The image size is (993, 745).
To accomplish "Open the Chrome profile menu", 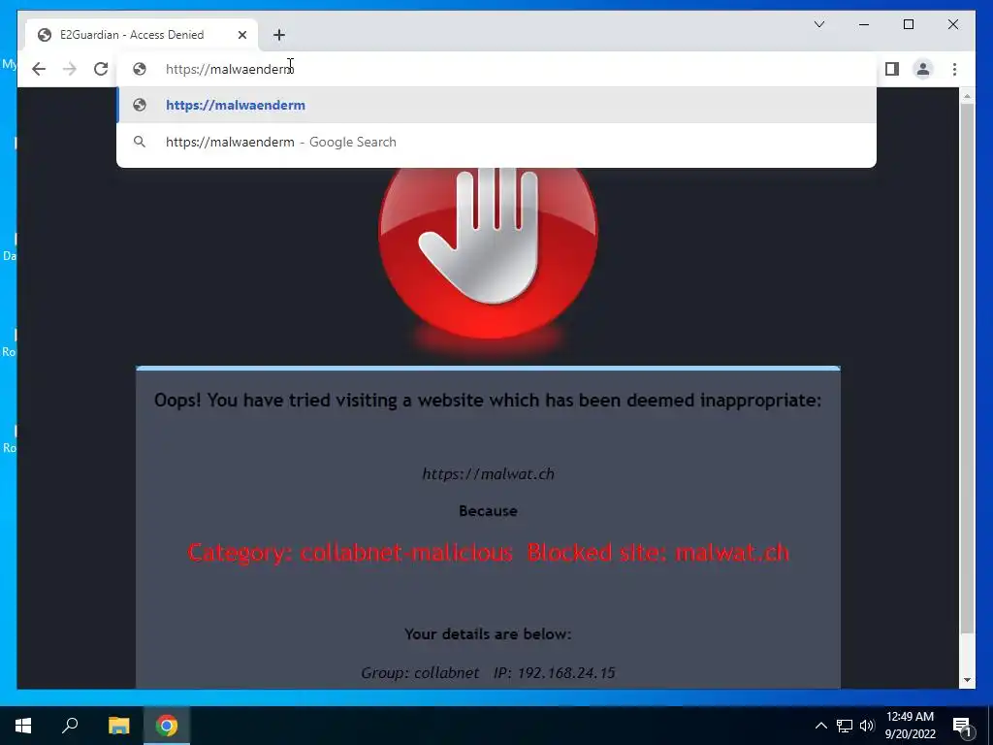I will point(923,69).
